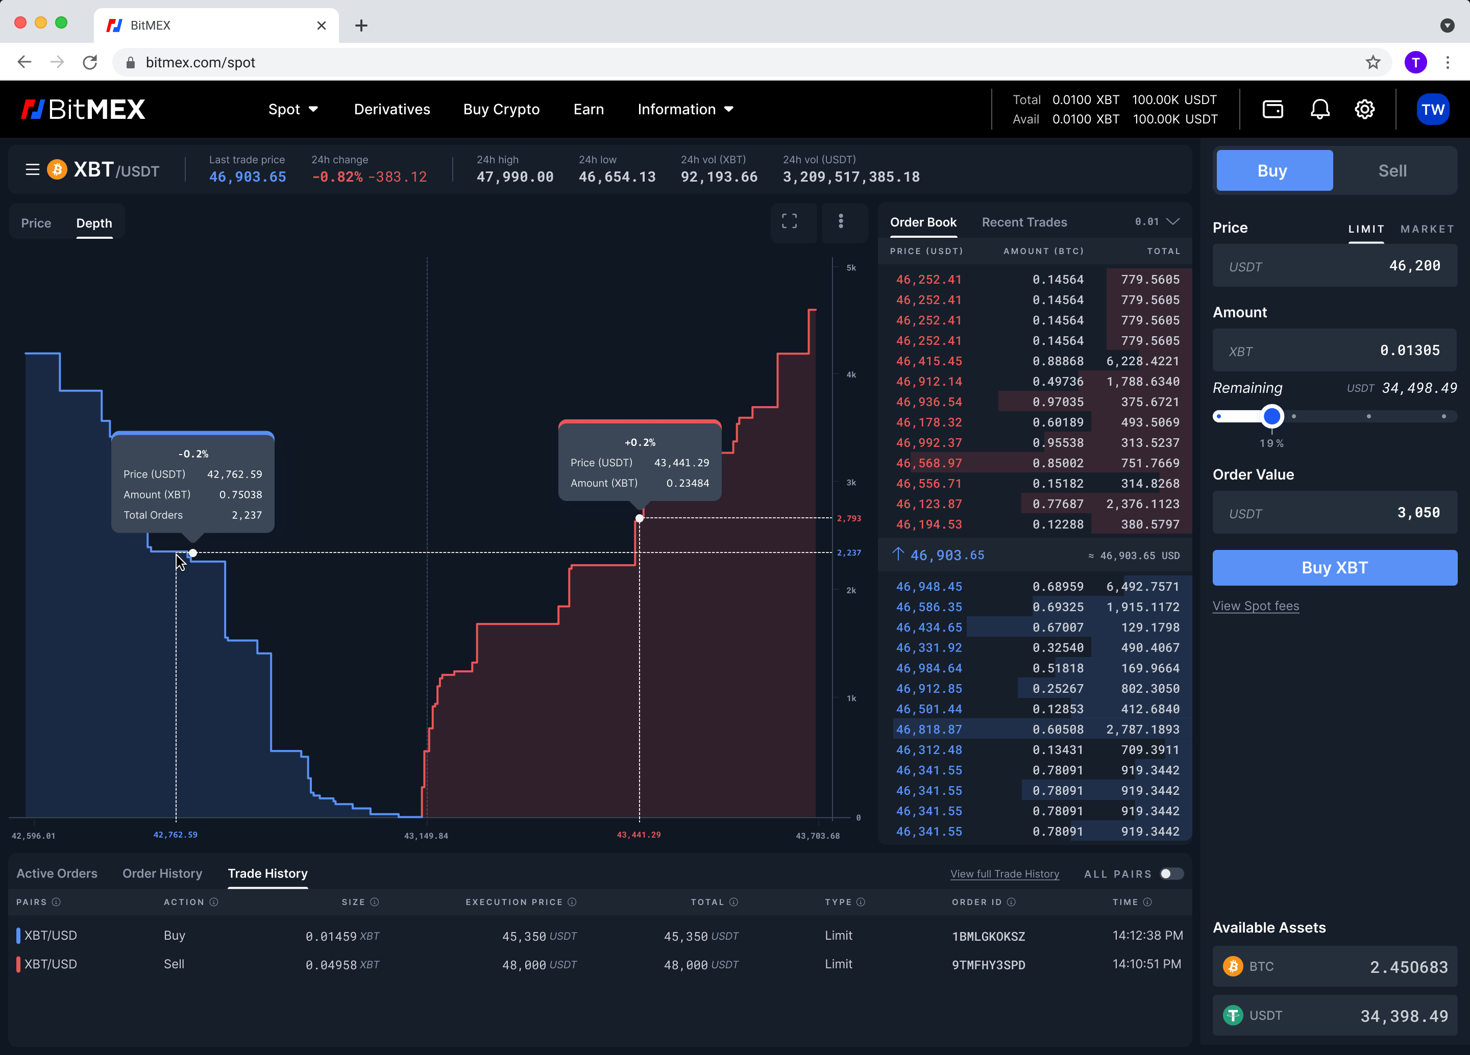This screenshot has width=1470, height=1055.
Task: Open Chrome three-dot menu
Action: click(1448, 62)
